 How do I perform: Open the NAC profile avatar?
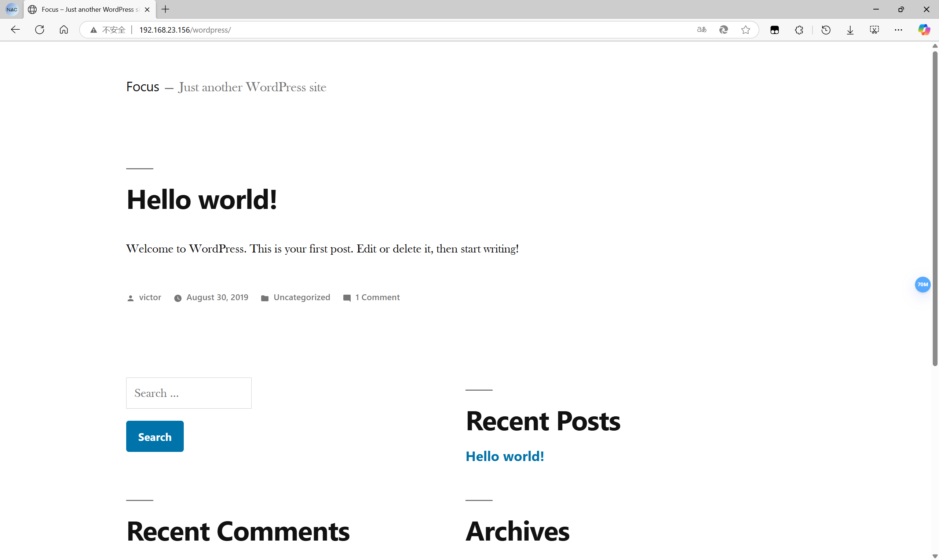[x=12, y=10]
